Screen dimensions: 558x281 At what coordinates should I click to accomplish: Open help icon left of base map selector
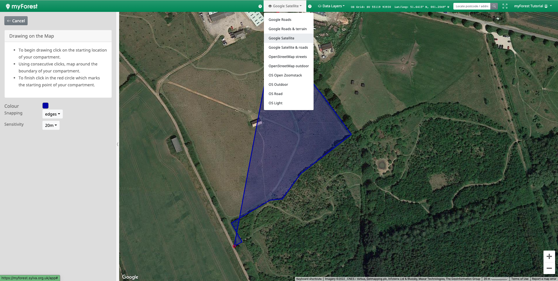tap(260, 6)
